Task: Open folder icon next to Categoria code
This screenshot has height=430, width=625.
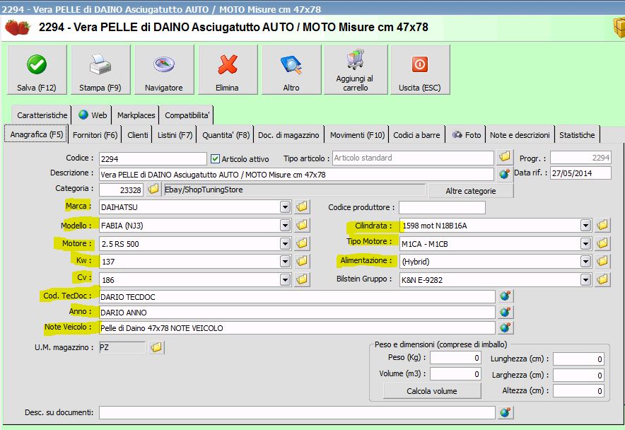Action: 153,189
